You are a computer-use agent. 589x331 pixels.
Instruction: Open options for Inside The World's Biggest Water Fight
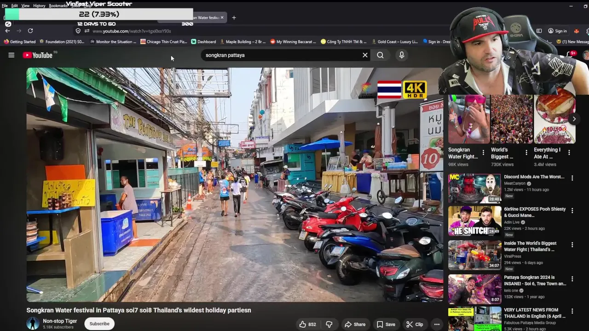[x=572, y=245]
